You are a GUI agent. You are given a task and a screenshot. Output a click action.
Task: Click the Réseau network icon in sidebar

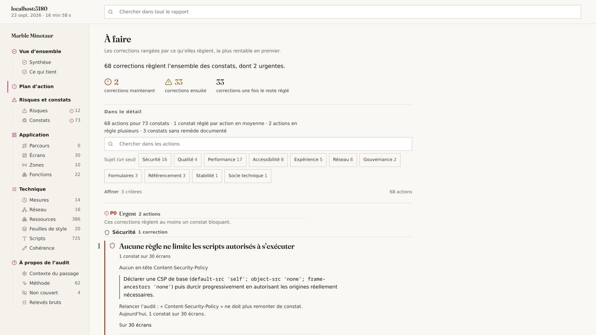(x=24, y=210)
